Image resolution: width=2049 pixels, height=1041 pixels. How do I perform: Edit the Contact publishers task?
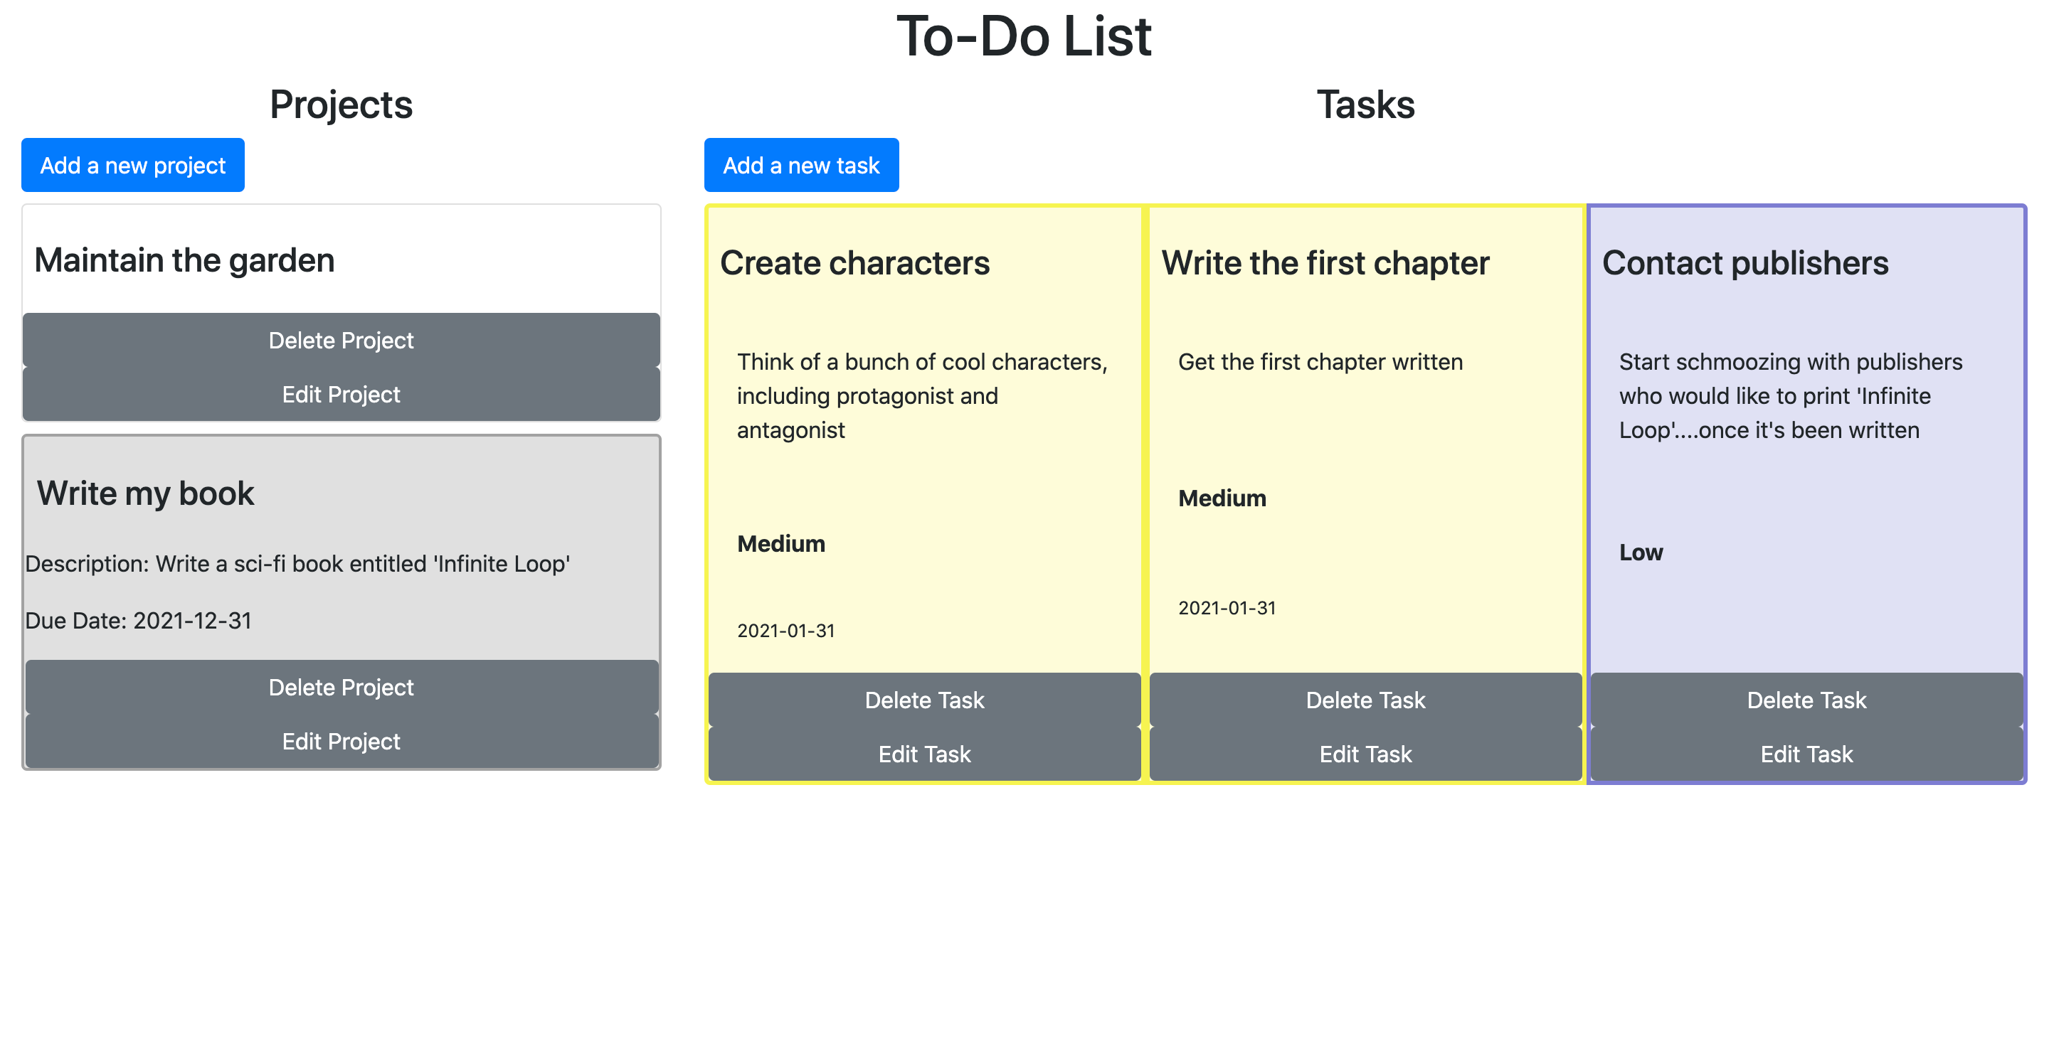pyautogui.click(x=1806, y=754)
